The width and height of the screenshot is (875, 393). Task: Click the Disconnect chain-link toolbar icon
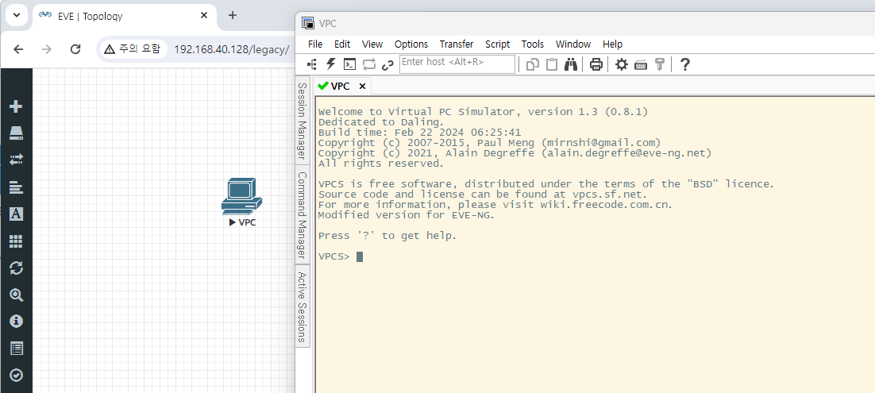(x=387, y=65)
